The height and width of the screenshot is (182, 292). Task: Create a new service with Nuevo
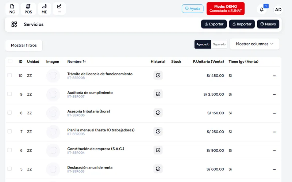tap(268, 24)
